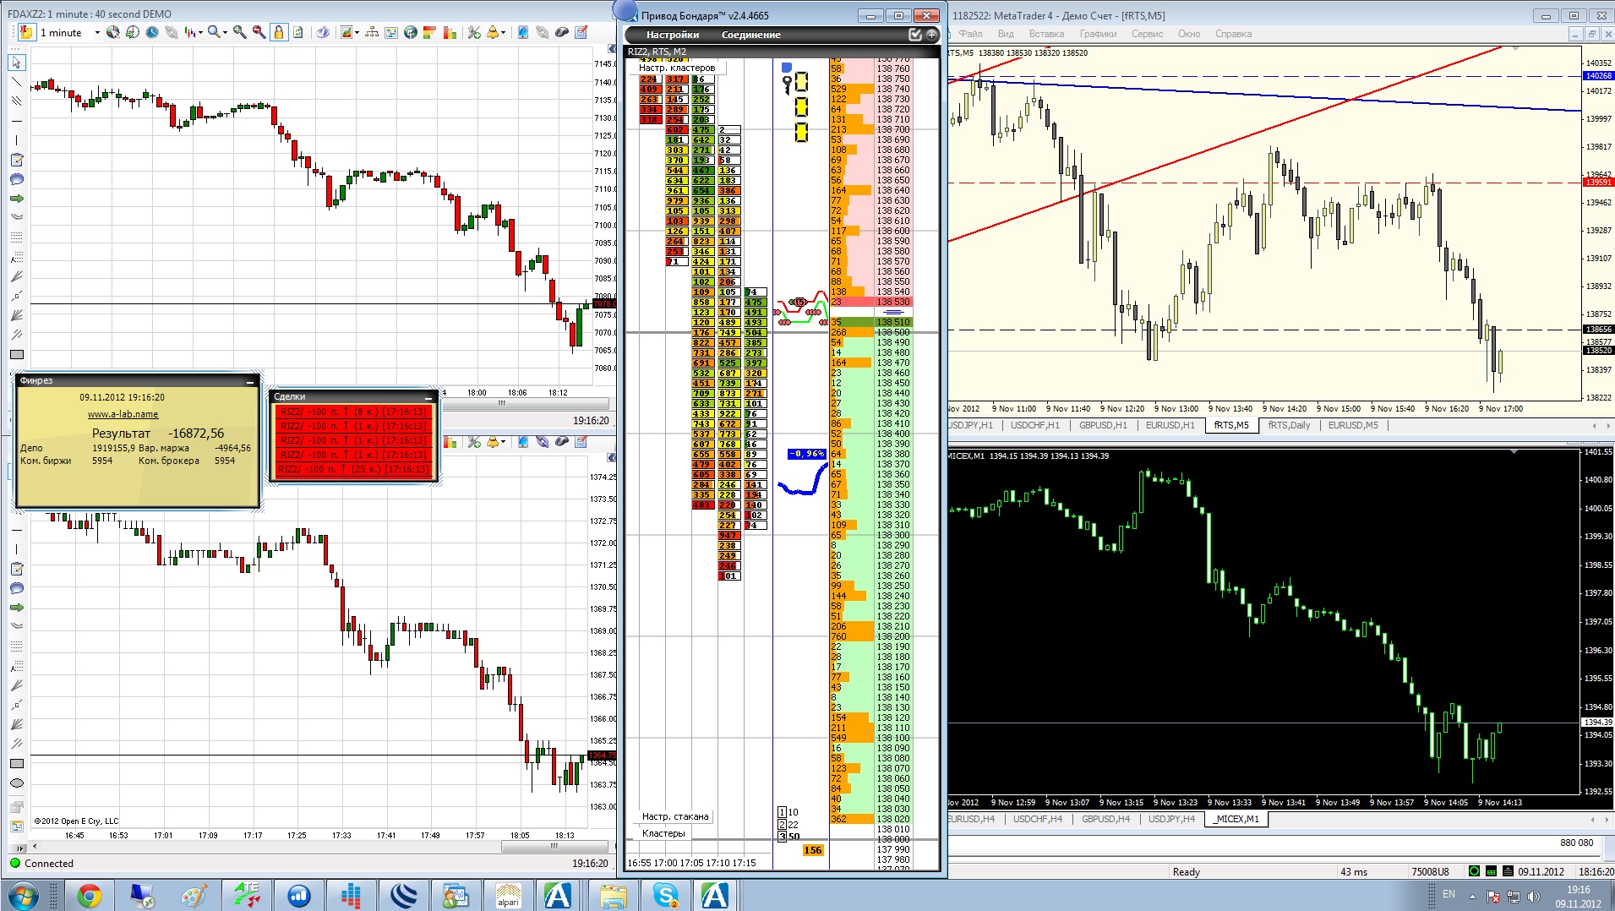Viewport: 1615px width, 911px height.
Task: Click the blue clock icon in the FDAXZ2 toolbar
Action: click(x=152, y=32)
